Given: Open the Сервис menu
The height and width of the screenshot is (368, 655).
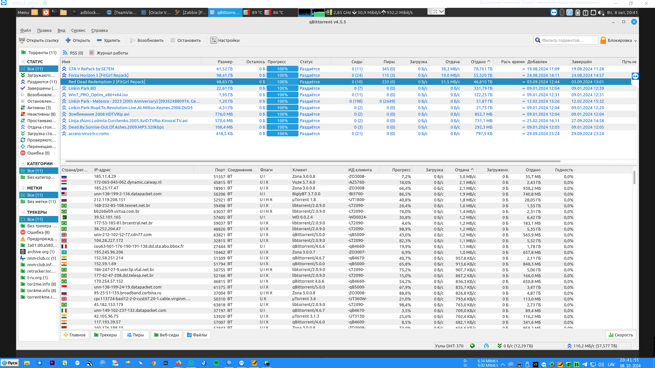Looking at the screenshot, I should (78, 30).
